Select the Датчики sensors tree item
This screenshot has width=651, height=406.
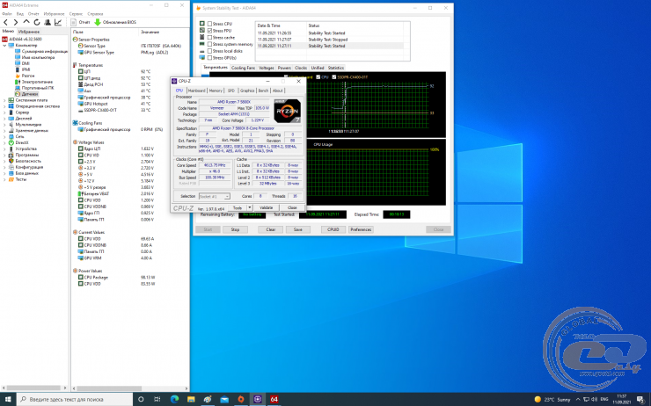click(x=30, y=94)
